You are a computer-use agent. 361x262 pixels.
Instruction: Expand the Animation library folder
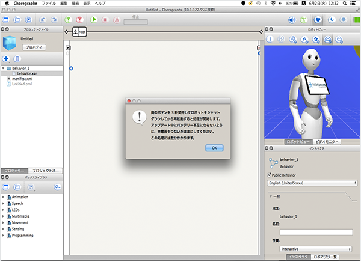click(x=3, y=197)
